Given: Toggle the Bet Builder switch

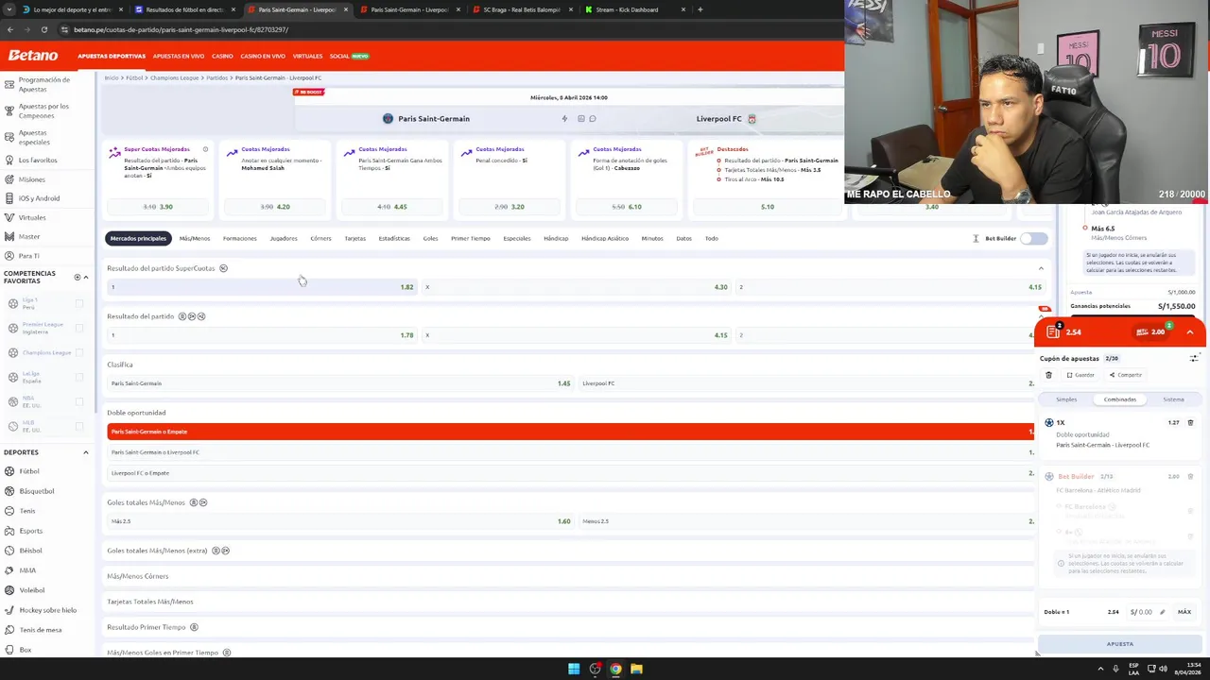Looking at the screenshot, I should coord(1033,238).
